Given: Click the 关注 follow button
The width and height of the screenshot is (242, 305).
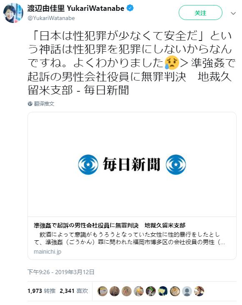Looking at the screenshot, I should pyautogui.click(x=200, y=13).
